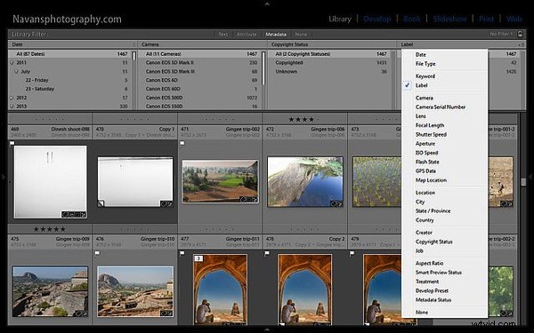Click the Navansphotography.com identity plate
The width and height of the screenshot is (534, 333).
67,19
